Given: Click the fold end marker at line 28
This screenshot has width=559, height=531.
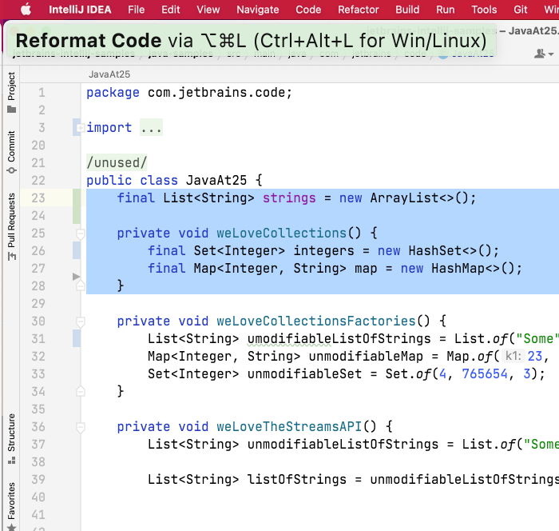Looking at the screenshot, I should pos(81,285).
